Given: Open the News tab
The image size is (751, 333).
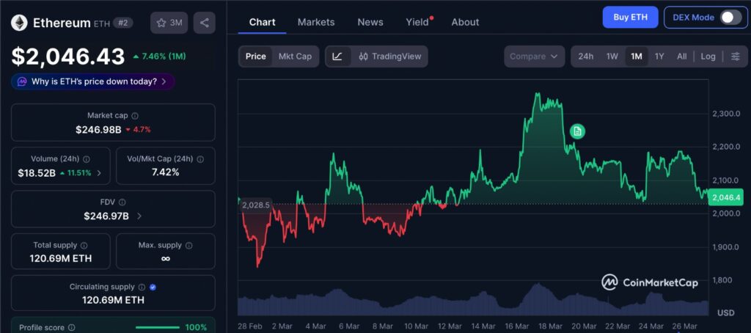Looking at the screenshot, I should (x=370, y=22).
